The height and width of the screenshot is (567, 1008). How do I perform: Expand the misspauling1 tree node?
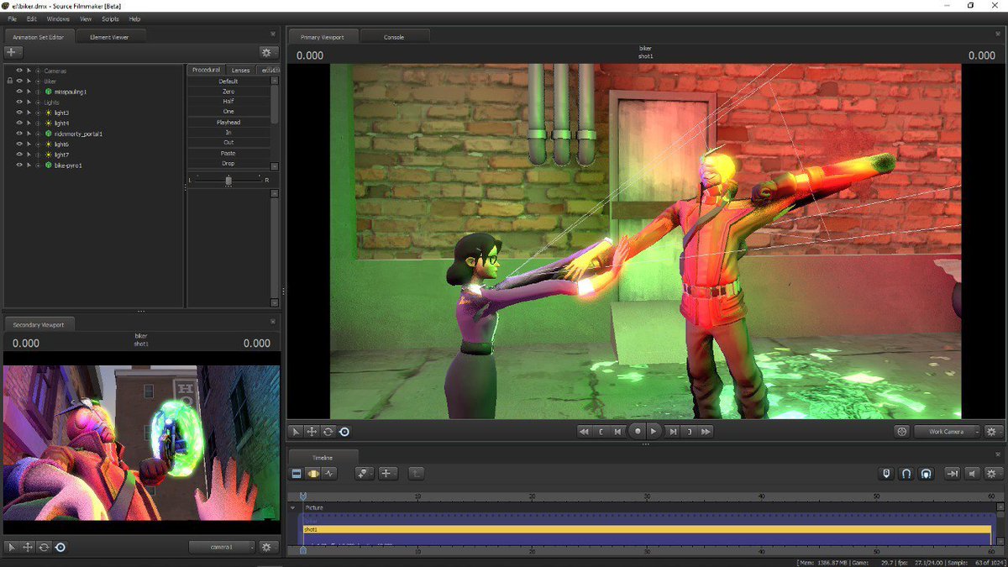click(38, 92)
